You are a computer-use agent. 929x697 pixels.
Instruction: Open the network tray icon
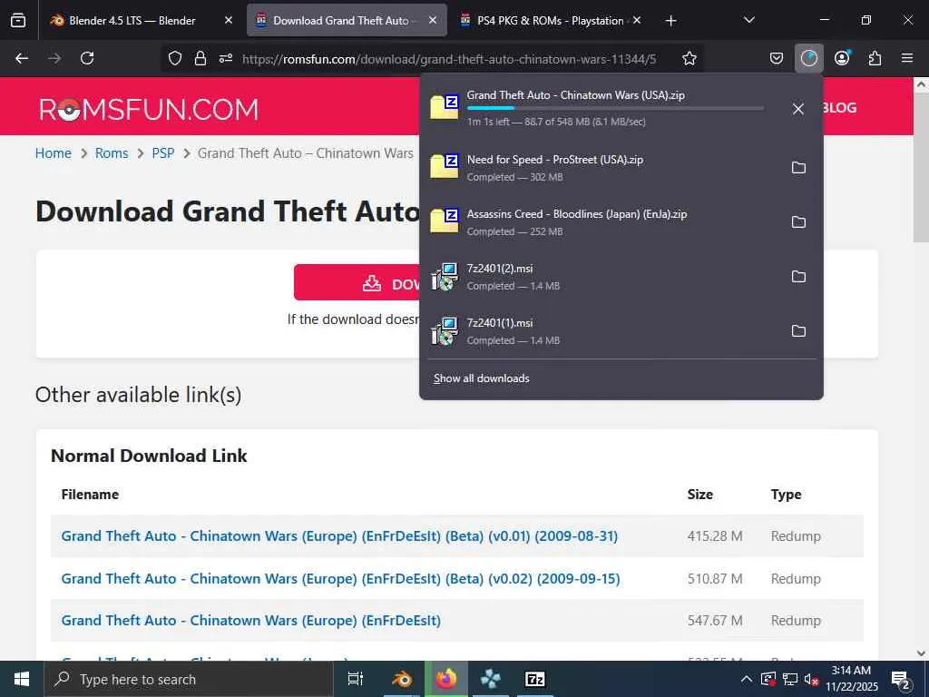(790, 679)
